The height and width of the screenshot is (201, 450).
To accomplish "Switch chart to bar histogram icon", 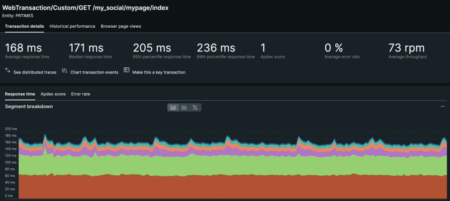I will coord(184,107).
